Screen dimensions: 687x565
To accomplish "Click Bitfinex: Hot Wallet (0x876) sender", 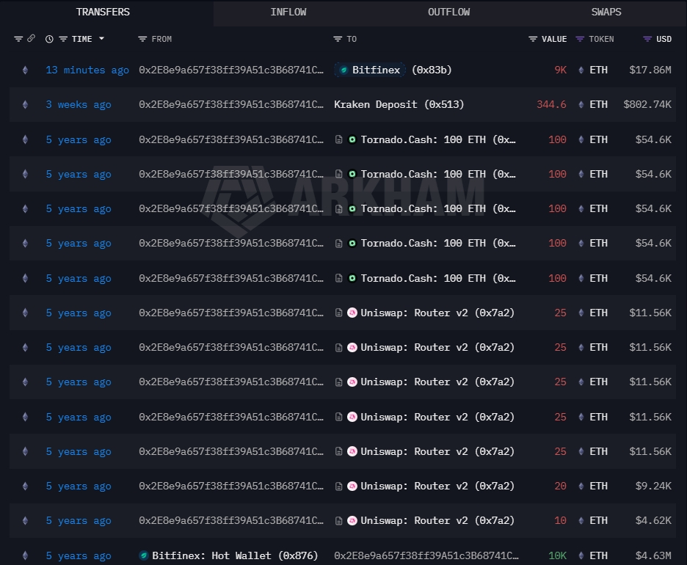I will [x=235, y=555].
